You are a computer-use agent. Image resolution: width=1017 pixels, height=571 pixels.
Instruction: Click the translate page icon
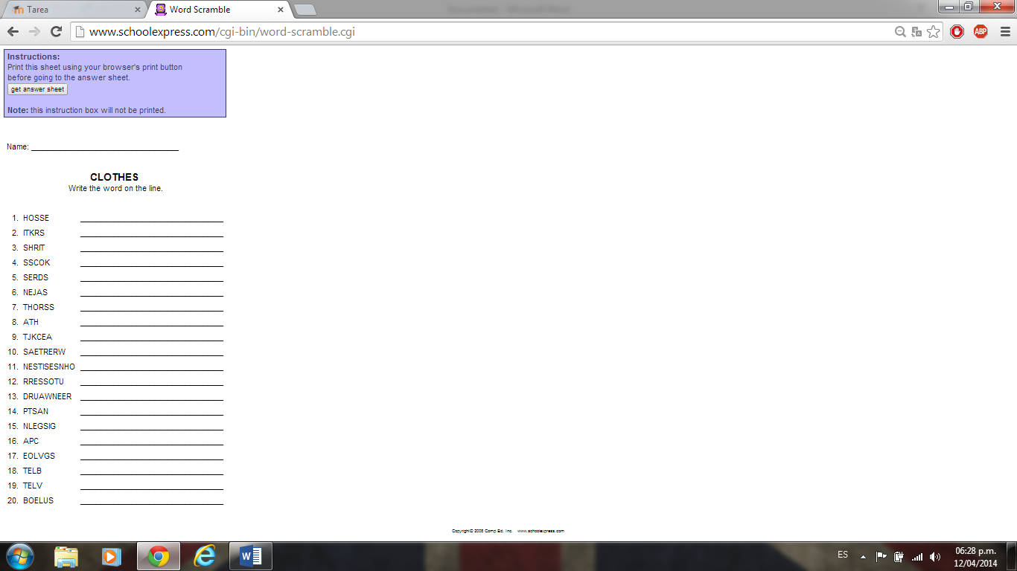[917, 32]
